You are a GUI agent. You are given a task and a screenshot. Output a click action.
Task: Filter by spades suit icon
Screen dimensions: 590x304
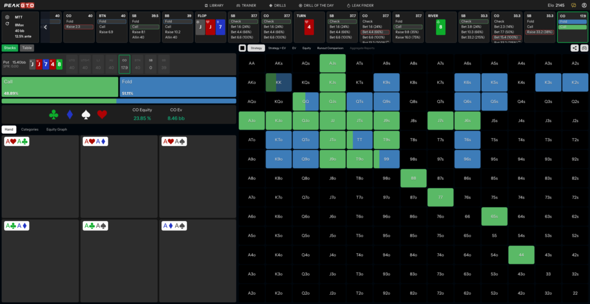pyautogui.click(x=86, y=115)
